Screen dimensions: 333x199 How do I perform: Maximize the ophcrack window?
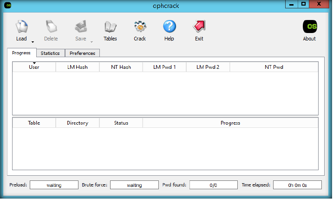tap(303, 4)
